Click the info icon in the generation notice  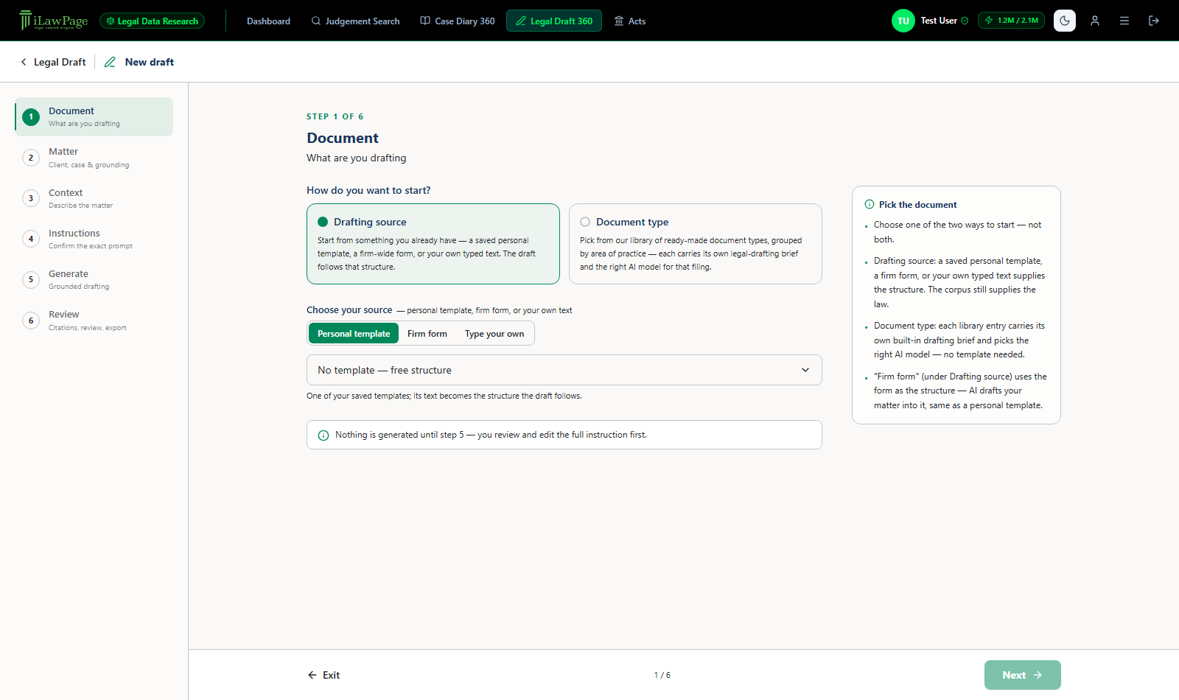(323, 435)
